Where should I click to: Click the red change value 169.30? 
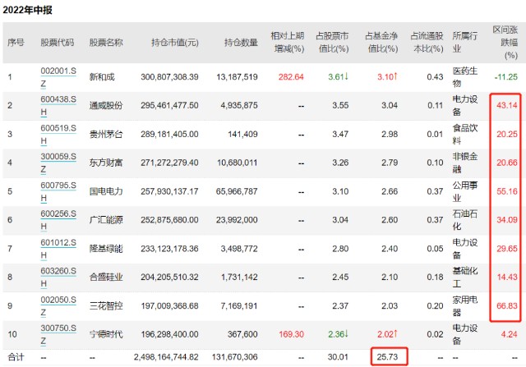tap(291, 334)
